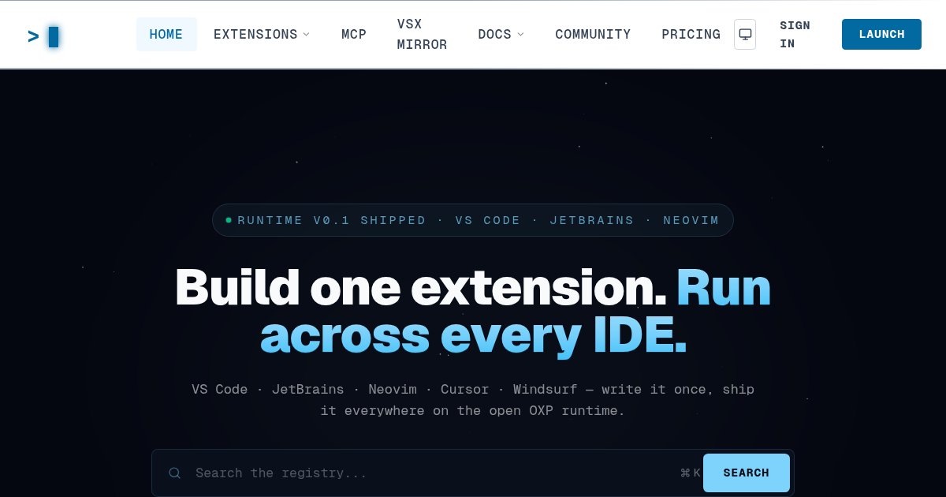Open the Docs menu
946x497 pixels.
click(501, 35)
